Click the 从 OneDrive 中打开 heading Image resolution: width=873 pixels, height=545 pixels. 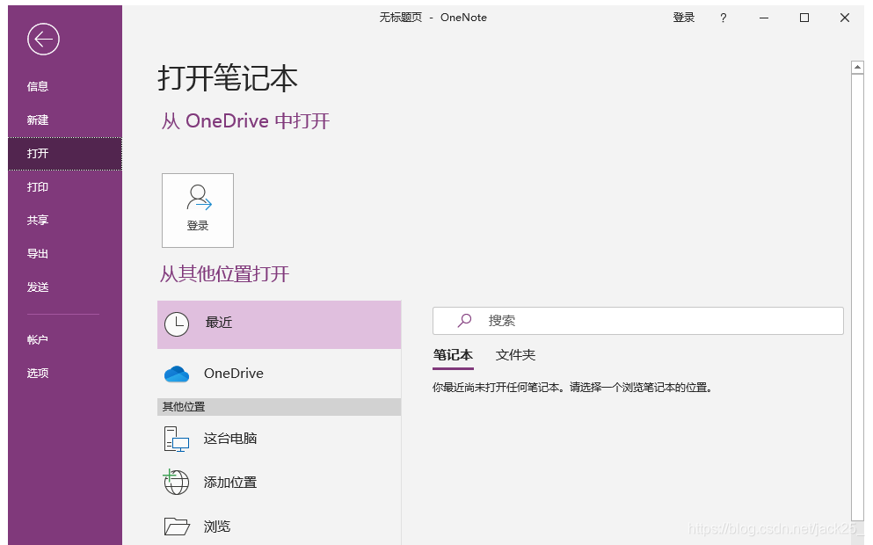coord(245,121)
